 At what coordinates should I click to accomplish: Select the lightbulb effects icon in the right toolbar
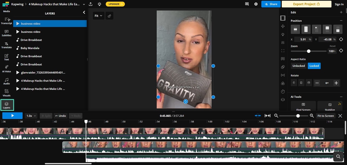pos(283,34)
